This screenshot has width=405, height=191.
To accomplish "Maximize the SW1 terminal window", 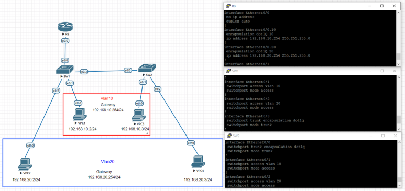I will (382, 71).
